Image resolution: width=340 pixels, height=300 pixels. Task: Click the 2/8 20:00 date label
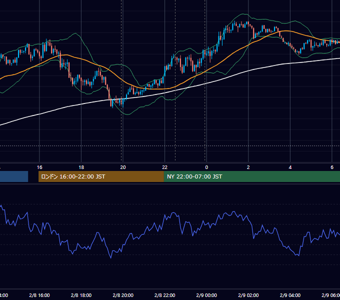(x=123, y=295)
